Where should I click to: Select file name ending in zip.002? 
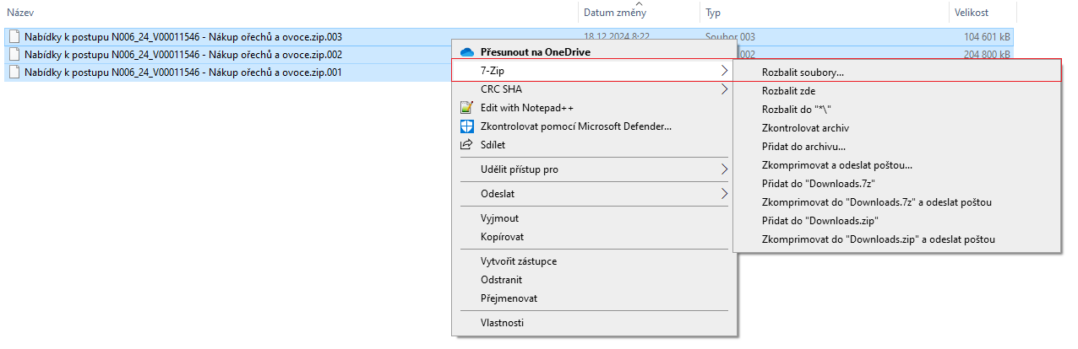pos(183,55)
